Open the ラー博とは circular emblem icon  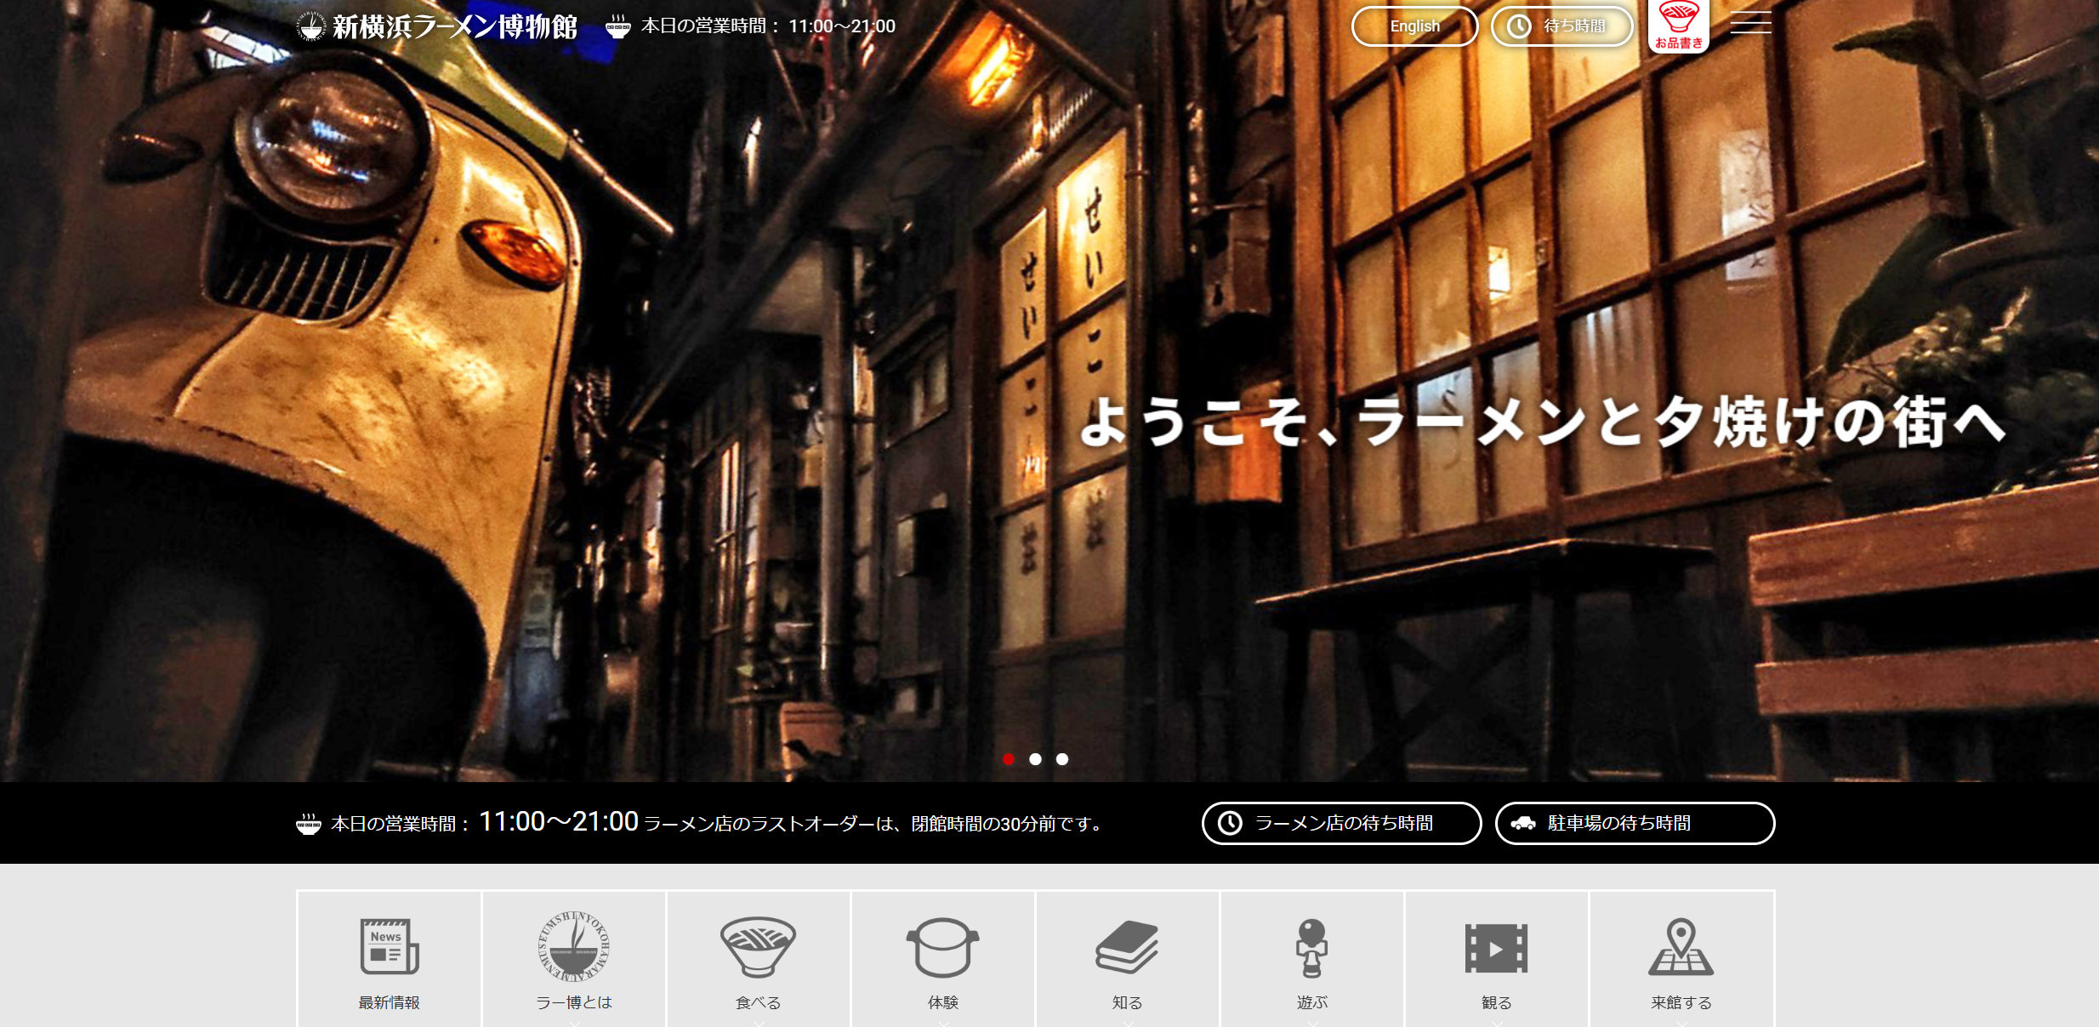click(x=574, y=946)
